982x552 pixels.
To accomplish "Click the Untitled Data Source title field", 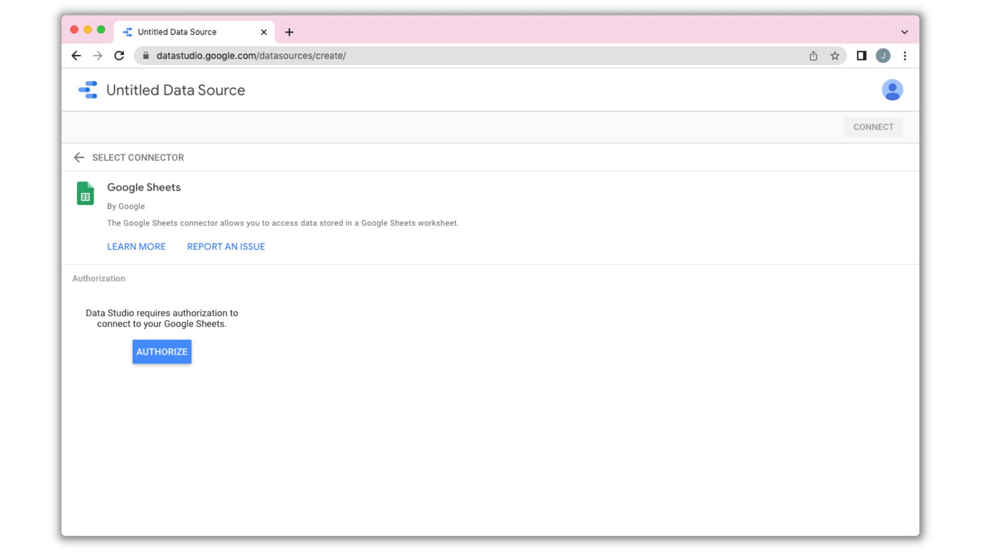I will pos(175,90).
